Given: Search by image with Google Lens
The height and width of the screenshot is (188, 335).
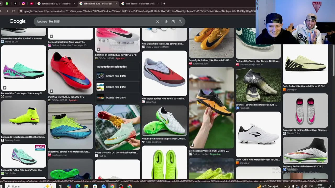Looking at the screenshot, I should pyautogui.click(x=173, y=22).
